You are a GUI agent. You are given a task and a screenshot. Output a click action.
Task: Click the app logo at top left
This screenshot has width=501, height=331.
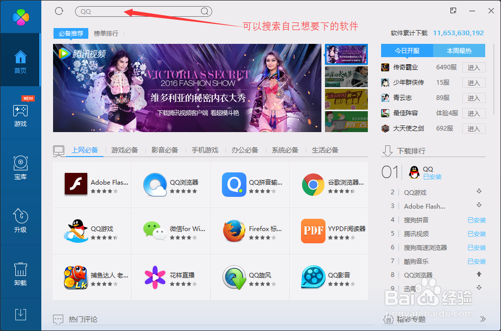click(x=21, y=17)
